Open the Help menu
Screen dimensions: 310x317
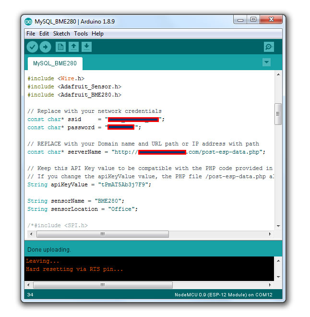click(x=97, y=34)
